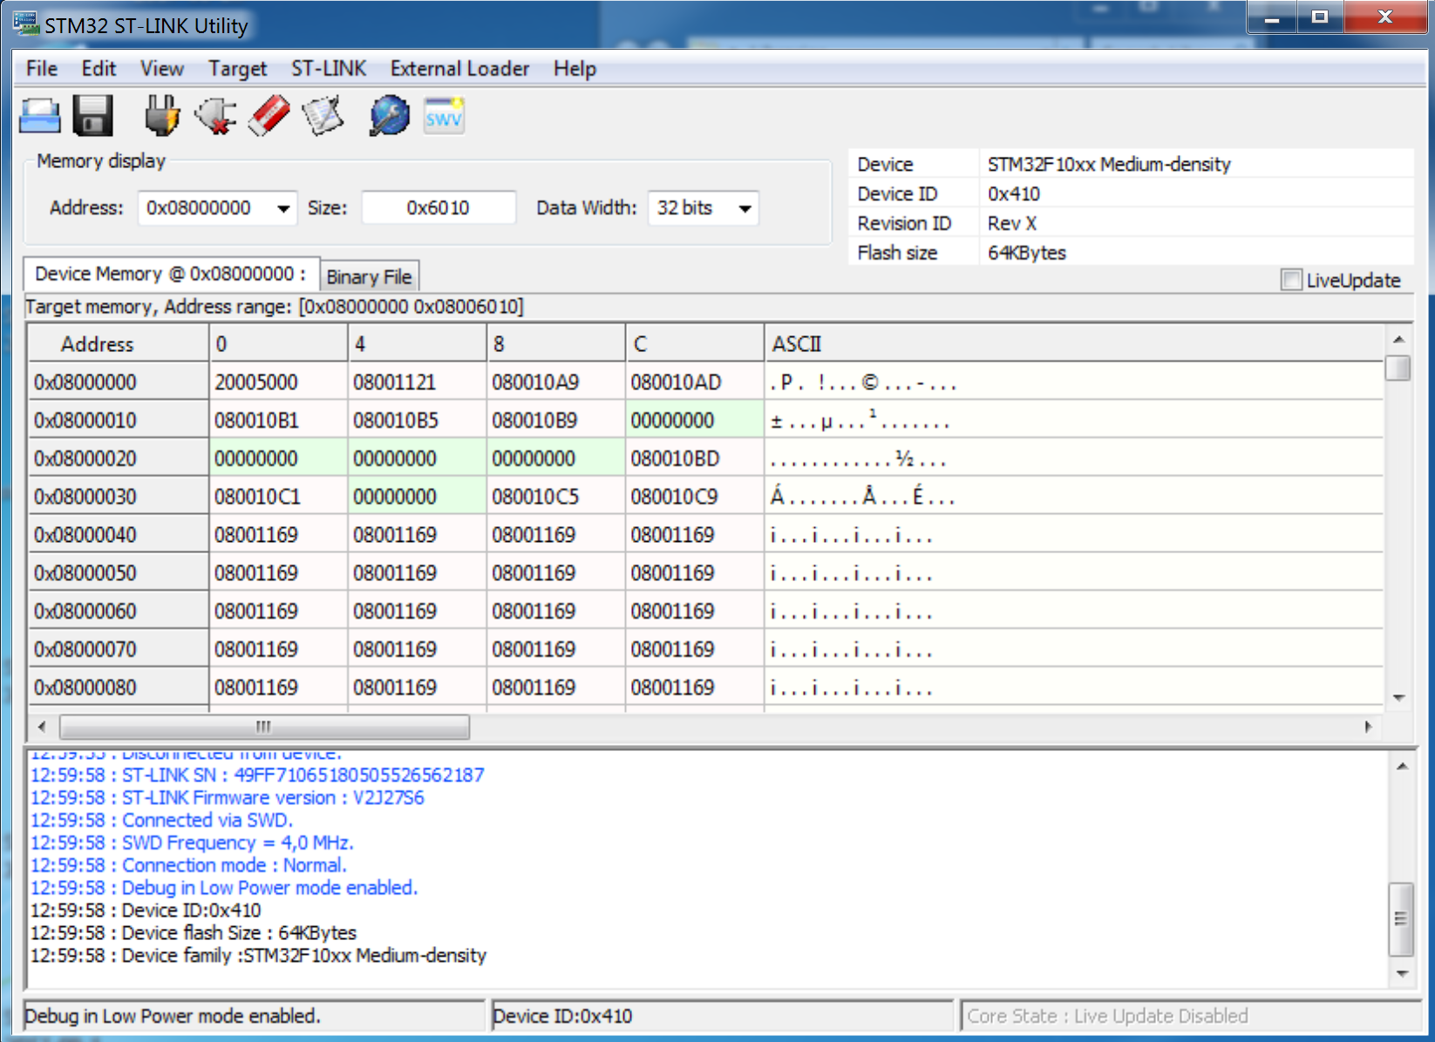This screenshot has width=1435, height=1042.
Task: Open the Edit menu
Action: [x=99, y=69]
